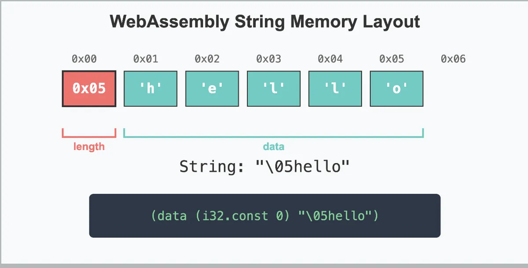Viewport: 528px width, 268px height.
Task: Select the teal 'h' memory cell
Action: 150,89
